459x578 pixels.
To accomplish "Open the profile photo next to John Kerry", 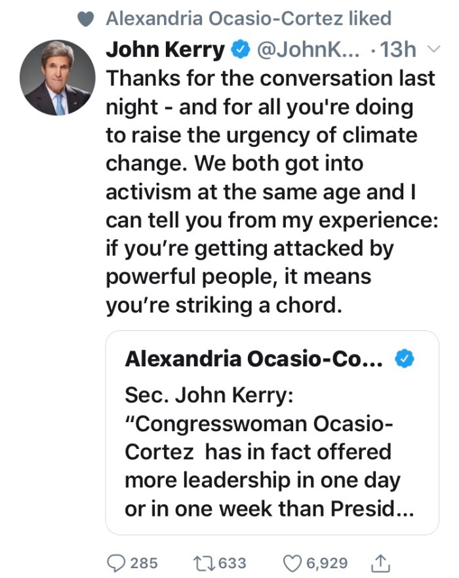I will [x=57, y=77].
